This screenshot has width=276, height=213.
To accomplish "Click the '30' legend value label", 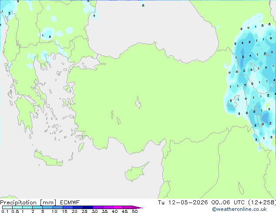I will [94, 211].
